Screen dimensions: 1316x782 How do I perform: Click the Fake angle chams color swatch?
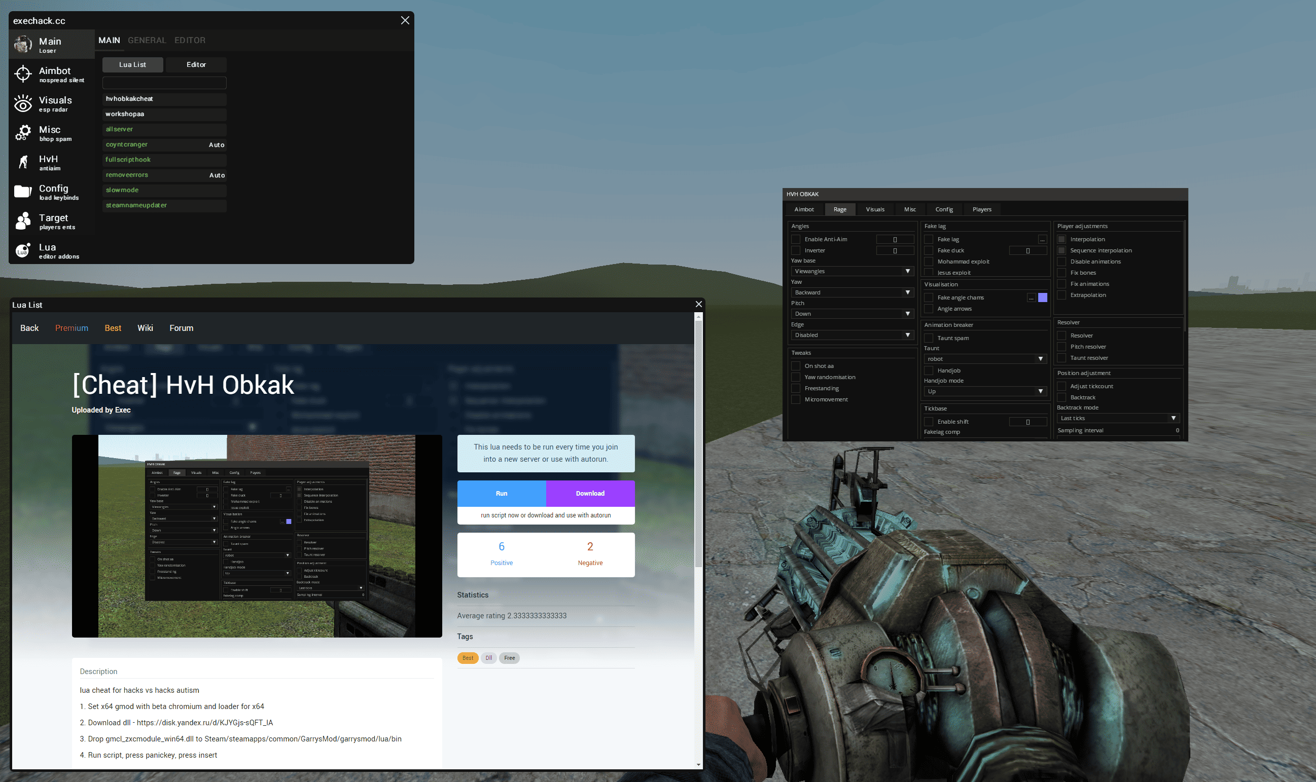1042,297
